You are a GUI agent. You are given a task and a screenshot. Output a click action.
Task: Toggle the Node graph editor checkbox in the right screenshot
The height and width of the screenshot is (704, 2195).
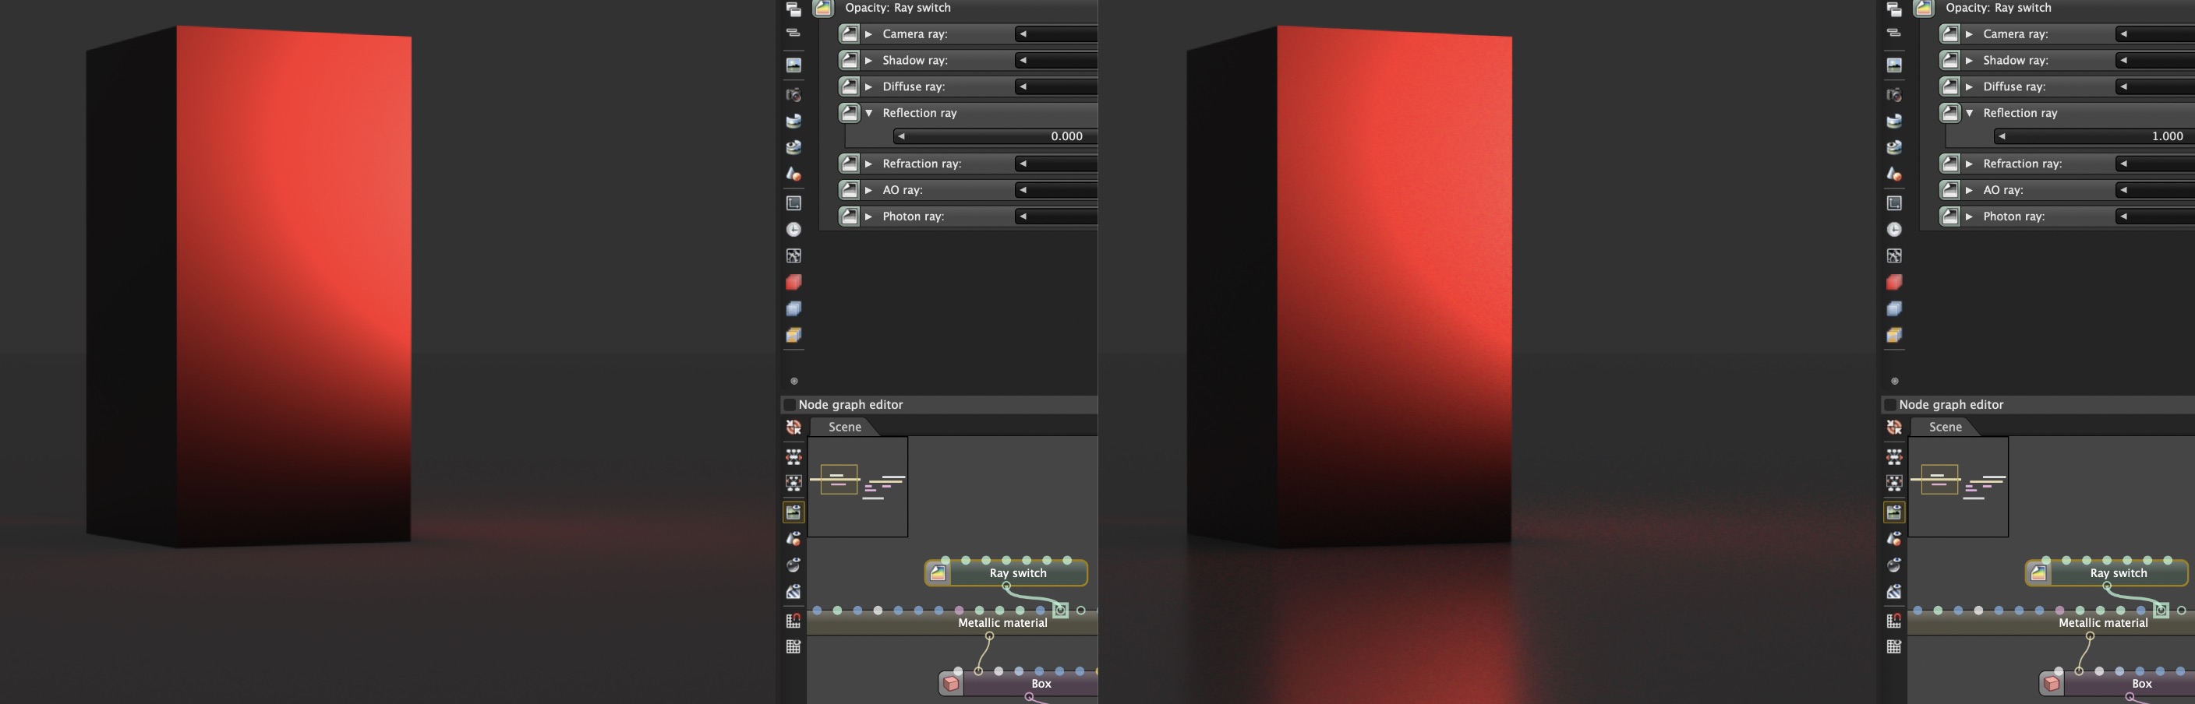tap(1890, 405)
